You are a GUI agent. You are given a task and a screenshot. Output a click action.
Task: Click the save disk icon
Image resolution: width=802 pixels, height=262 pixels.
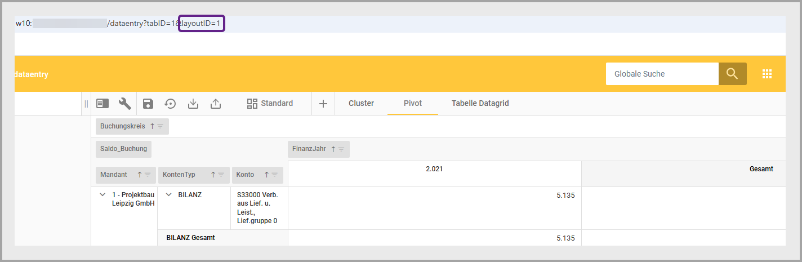click(x=148, y=104)
